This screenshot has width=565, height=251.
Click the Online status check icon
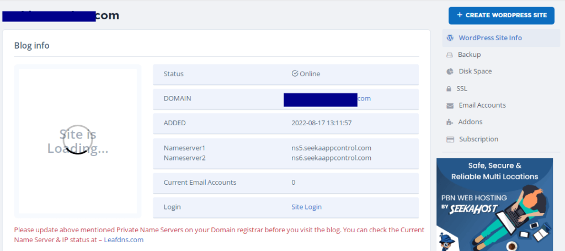(295, 74)
